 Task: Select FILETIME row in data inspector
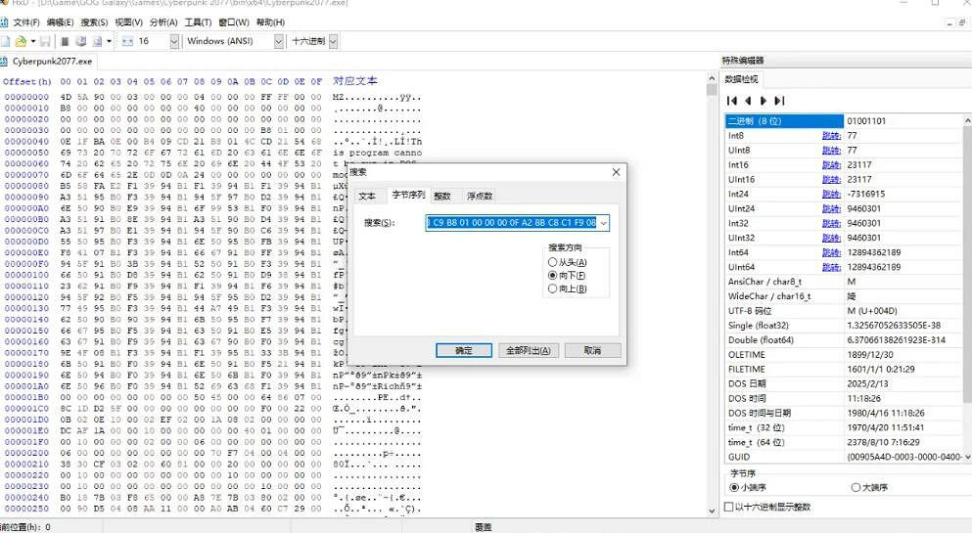click(x=843, y=369)
